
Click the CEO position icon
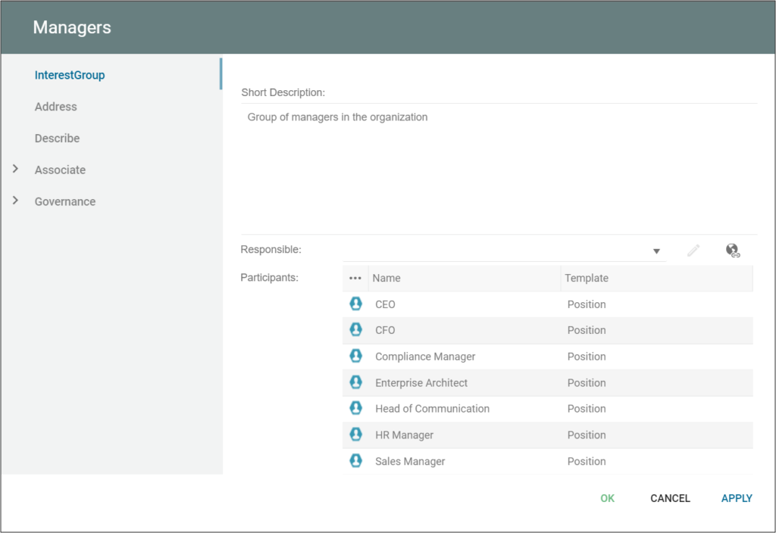point(355,304)
